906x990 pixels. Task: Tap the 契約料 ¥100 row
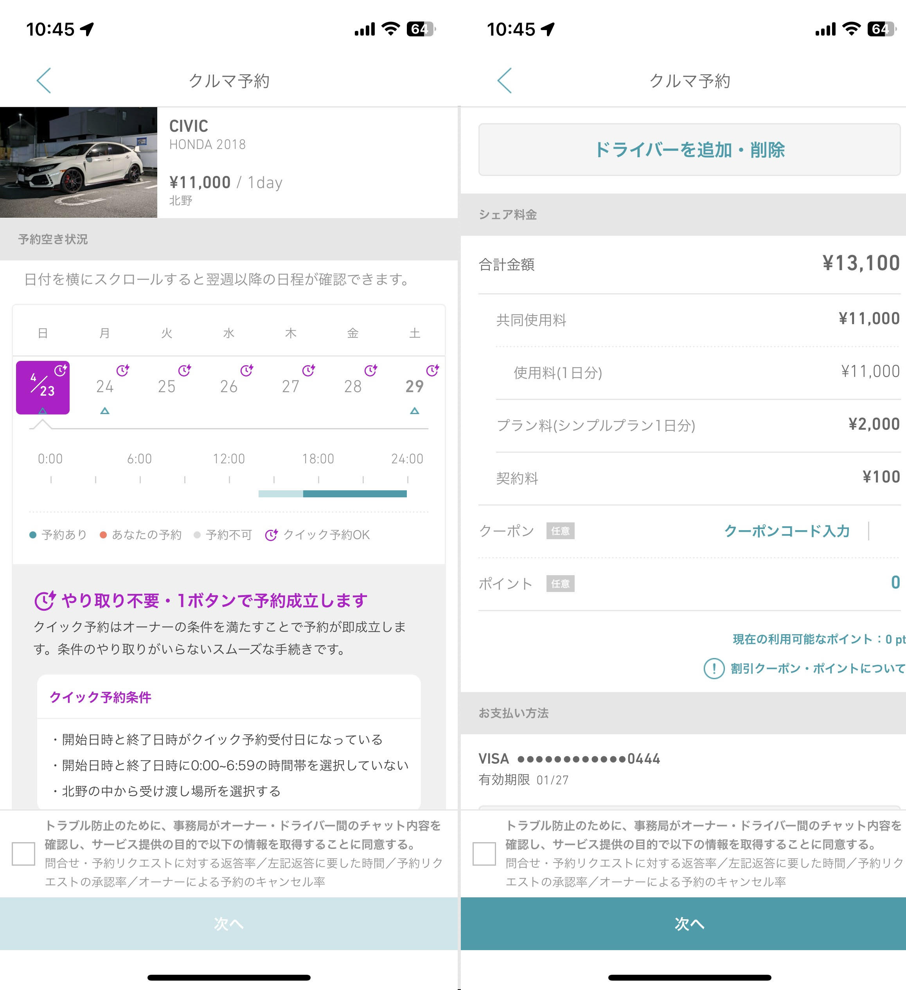[x=698, y=478]
